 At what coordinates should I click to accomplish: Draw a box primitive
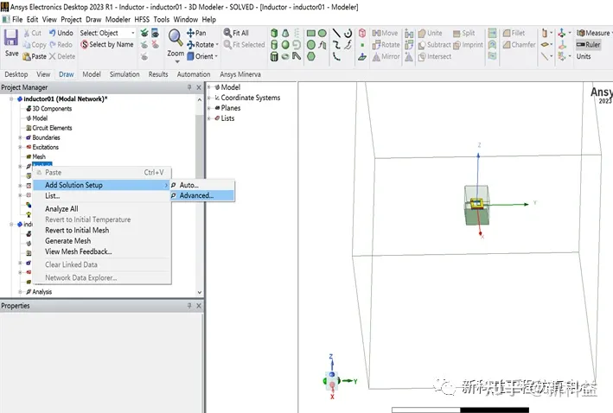pos(274,33)
